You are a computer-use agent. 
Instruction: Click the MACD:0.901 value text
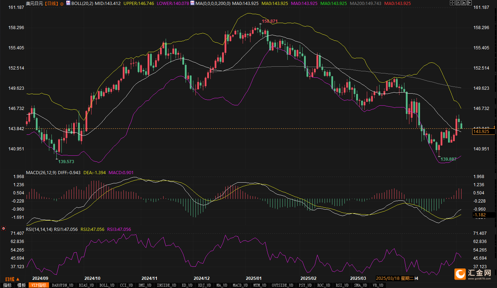(121, 173)
